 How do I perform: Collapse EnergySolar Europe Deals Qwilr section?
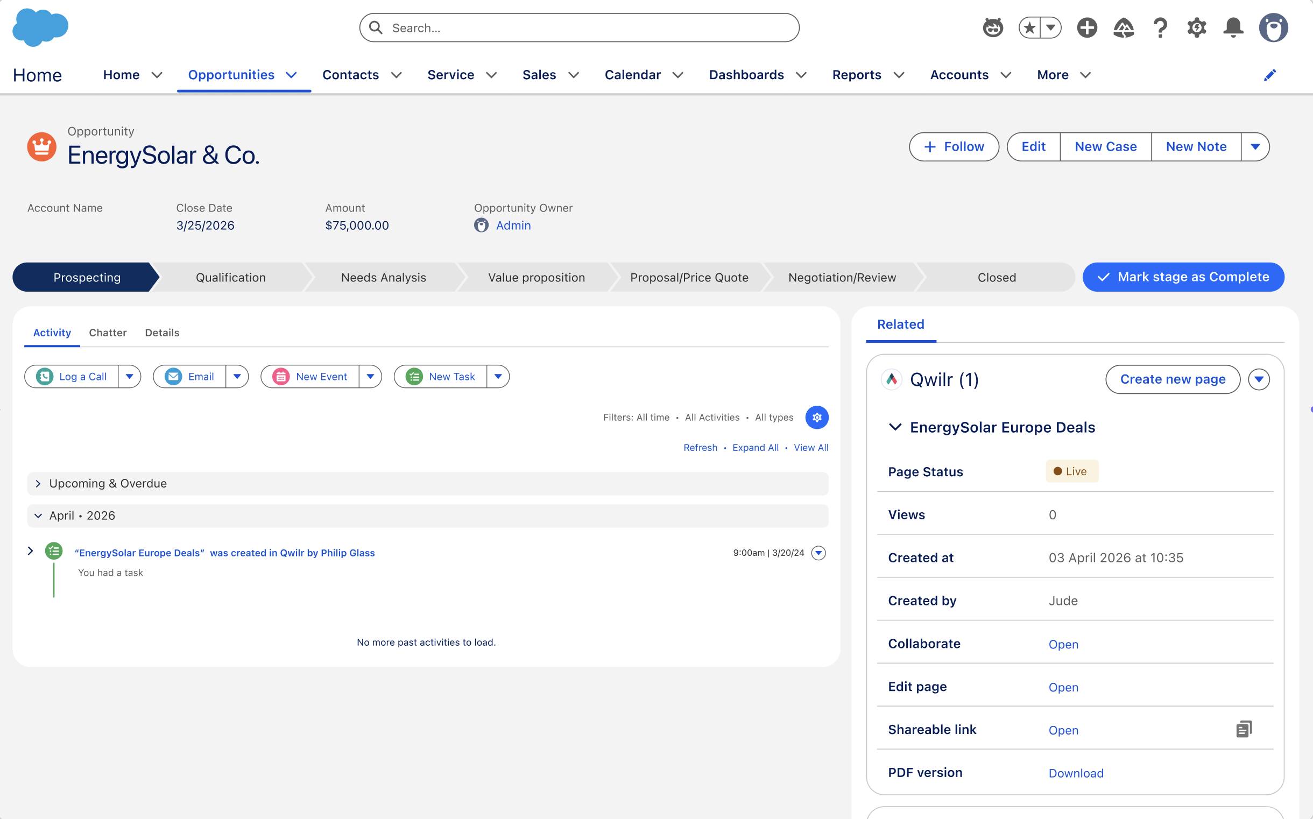pyautogui.click(x=895, y=427)
